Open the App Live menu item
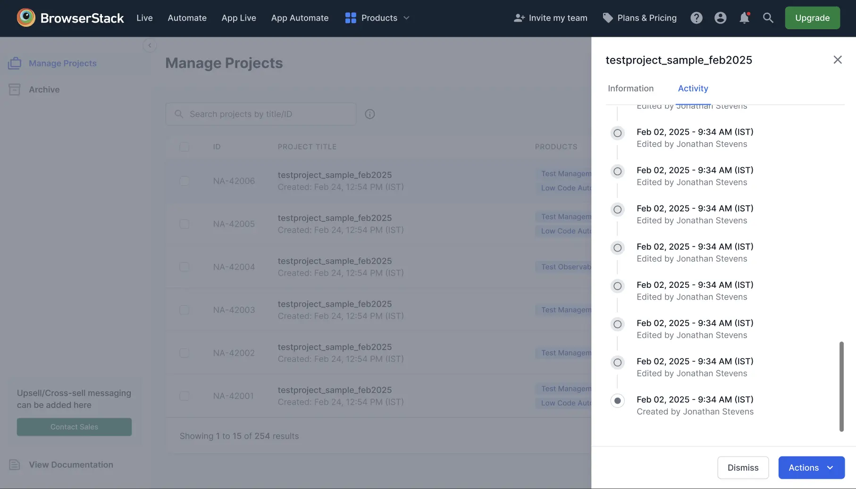Viewport: 856px width, 489px height. point(239,18)
